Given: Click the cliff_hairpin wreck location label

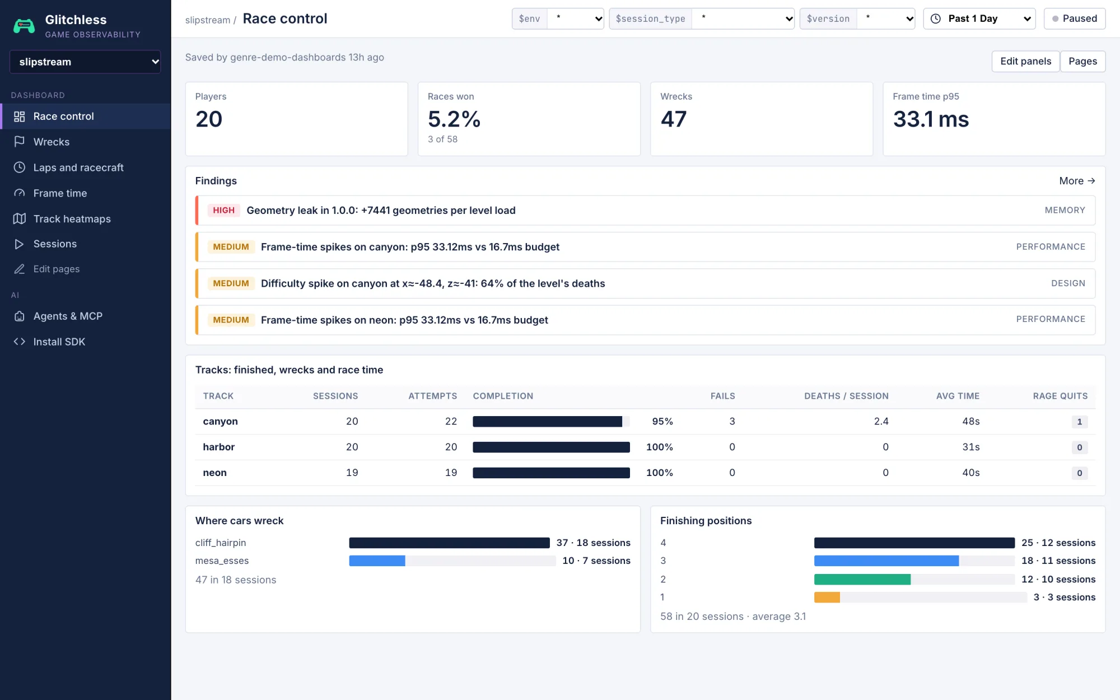Looking at the screenshot, I should [221, 543].
